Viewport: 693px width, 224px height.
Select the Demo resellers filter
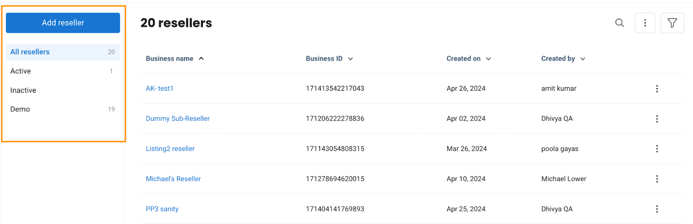[x=63, y=109]
